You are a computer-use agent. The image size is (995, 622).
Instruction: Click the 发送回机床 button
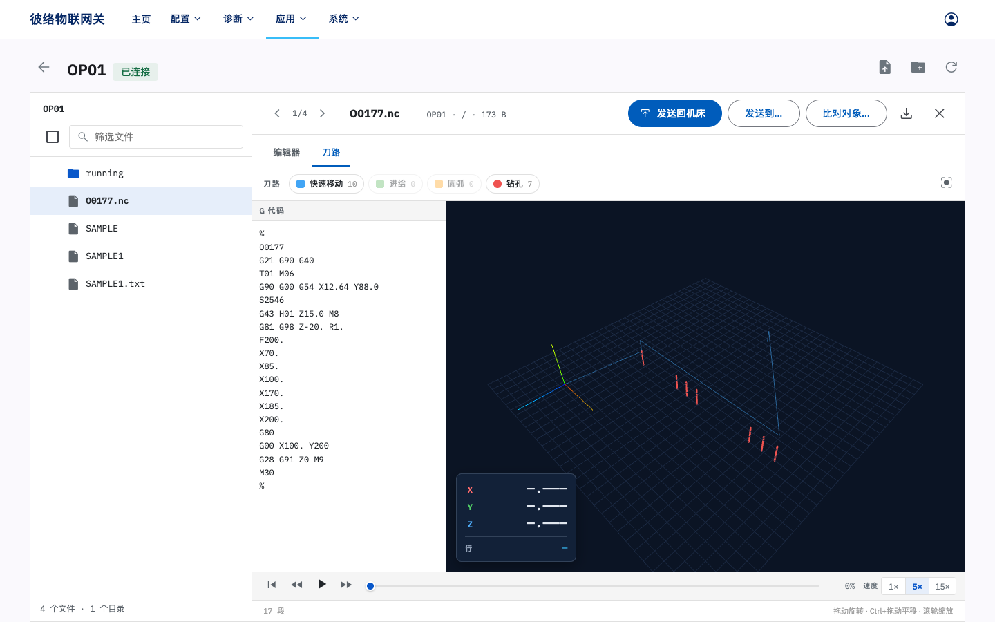[x=674, y=113]
